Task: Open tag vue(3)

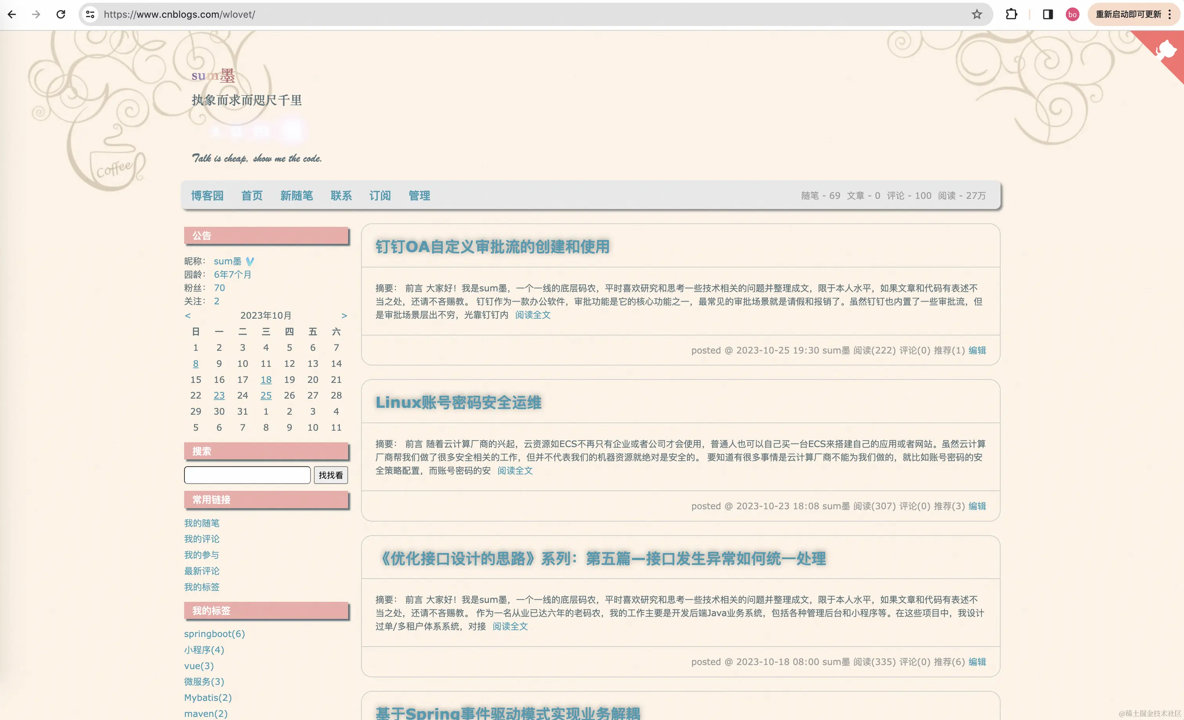Action: click(199, 666)
